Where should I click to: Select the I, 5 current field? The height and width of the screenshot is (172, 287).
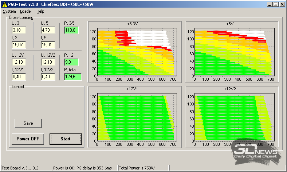pos(48,45)
